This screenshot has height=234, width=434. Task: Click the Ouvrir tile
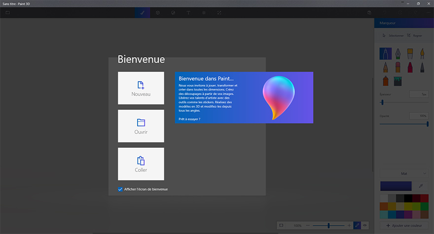click(141, 126)
